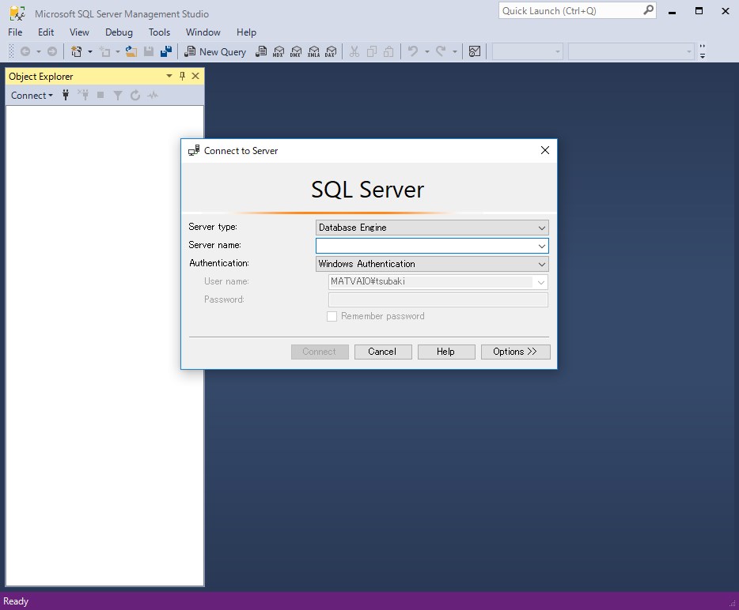Click the Save All toolbar icon

pos(165,51)
